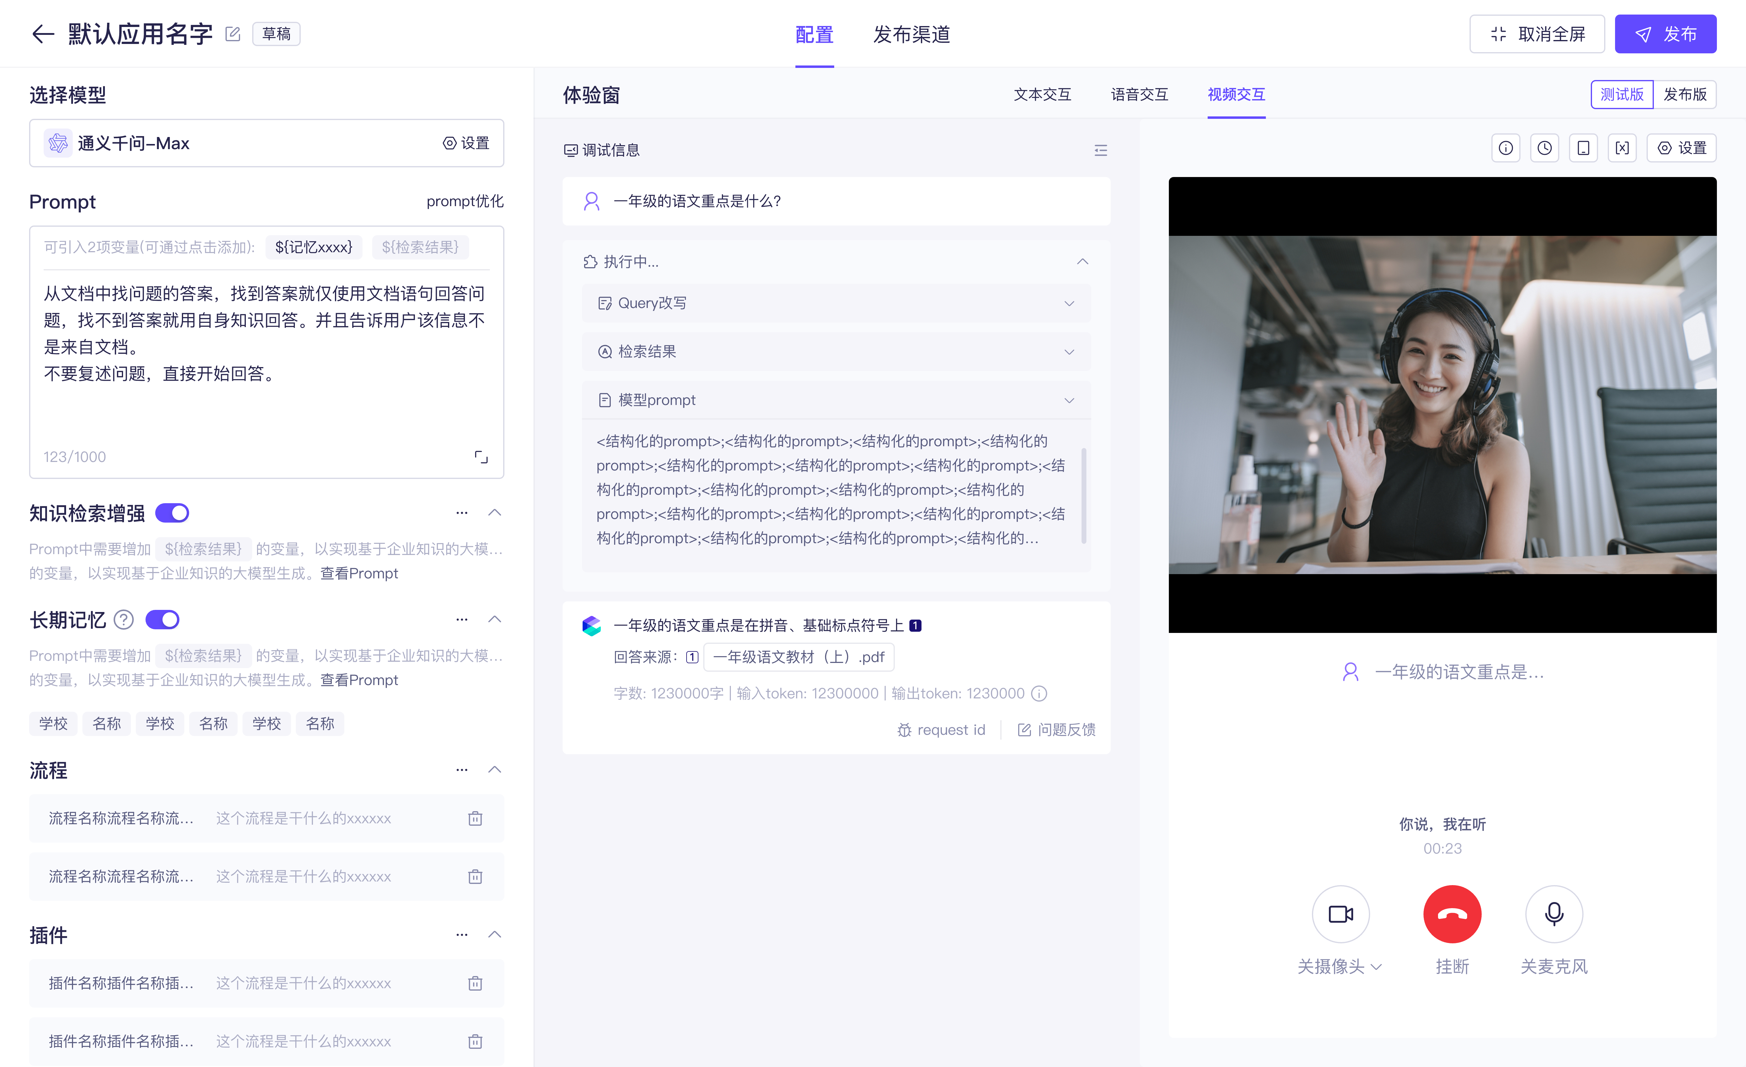
Task: Click the info icon above the video panel
Action: [x=1506, y=147]
